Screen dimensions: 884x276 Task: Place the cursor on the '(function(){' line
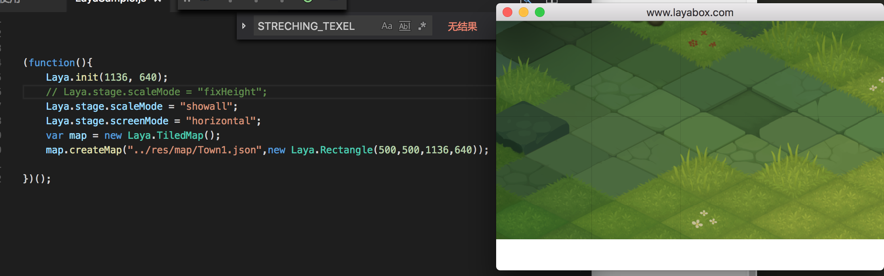click(x=58, y=63)
